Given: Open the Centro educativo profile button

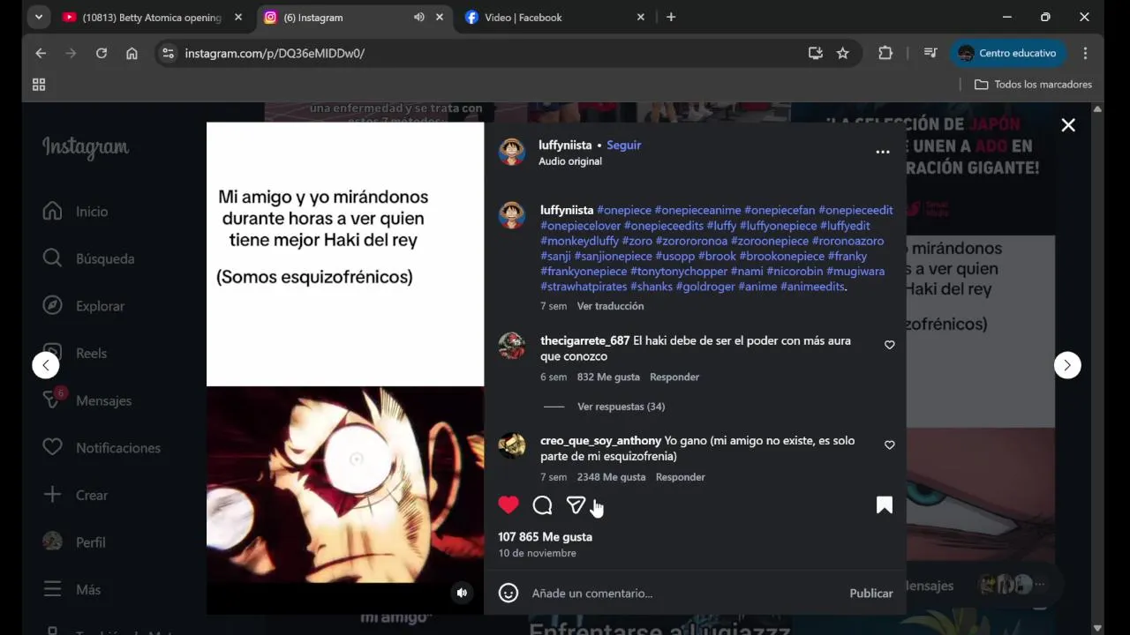Looking at the screenshot, I should point(1008,53).
